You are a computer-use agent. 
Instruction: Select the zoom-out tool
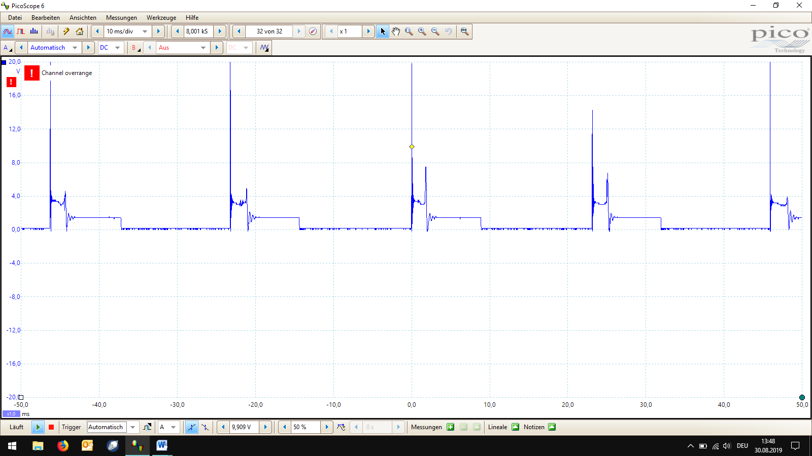[435, 31]
